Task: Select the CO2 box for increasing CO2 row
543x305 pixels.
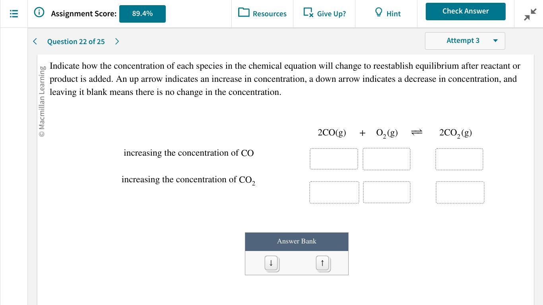Action: point(460,192)
